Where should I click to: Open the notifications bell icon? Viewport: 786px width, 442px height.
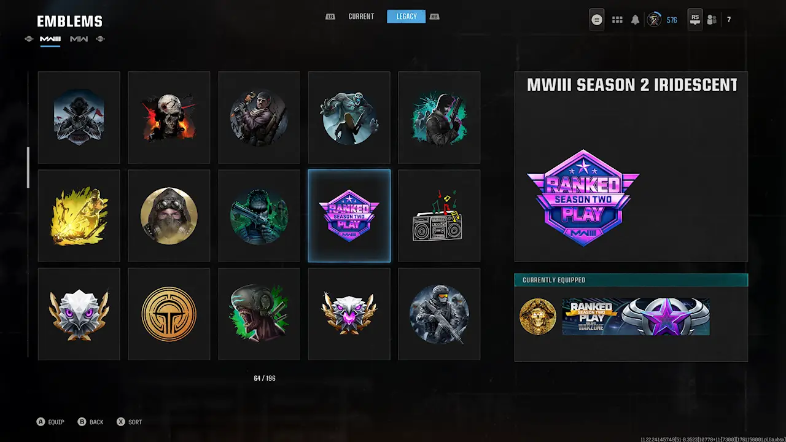coord(635,20)
